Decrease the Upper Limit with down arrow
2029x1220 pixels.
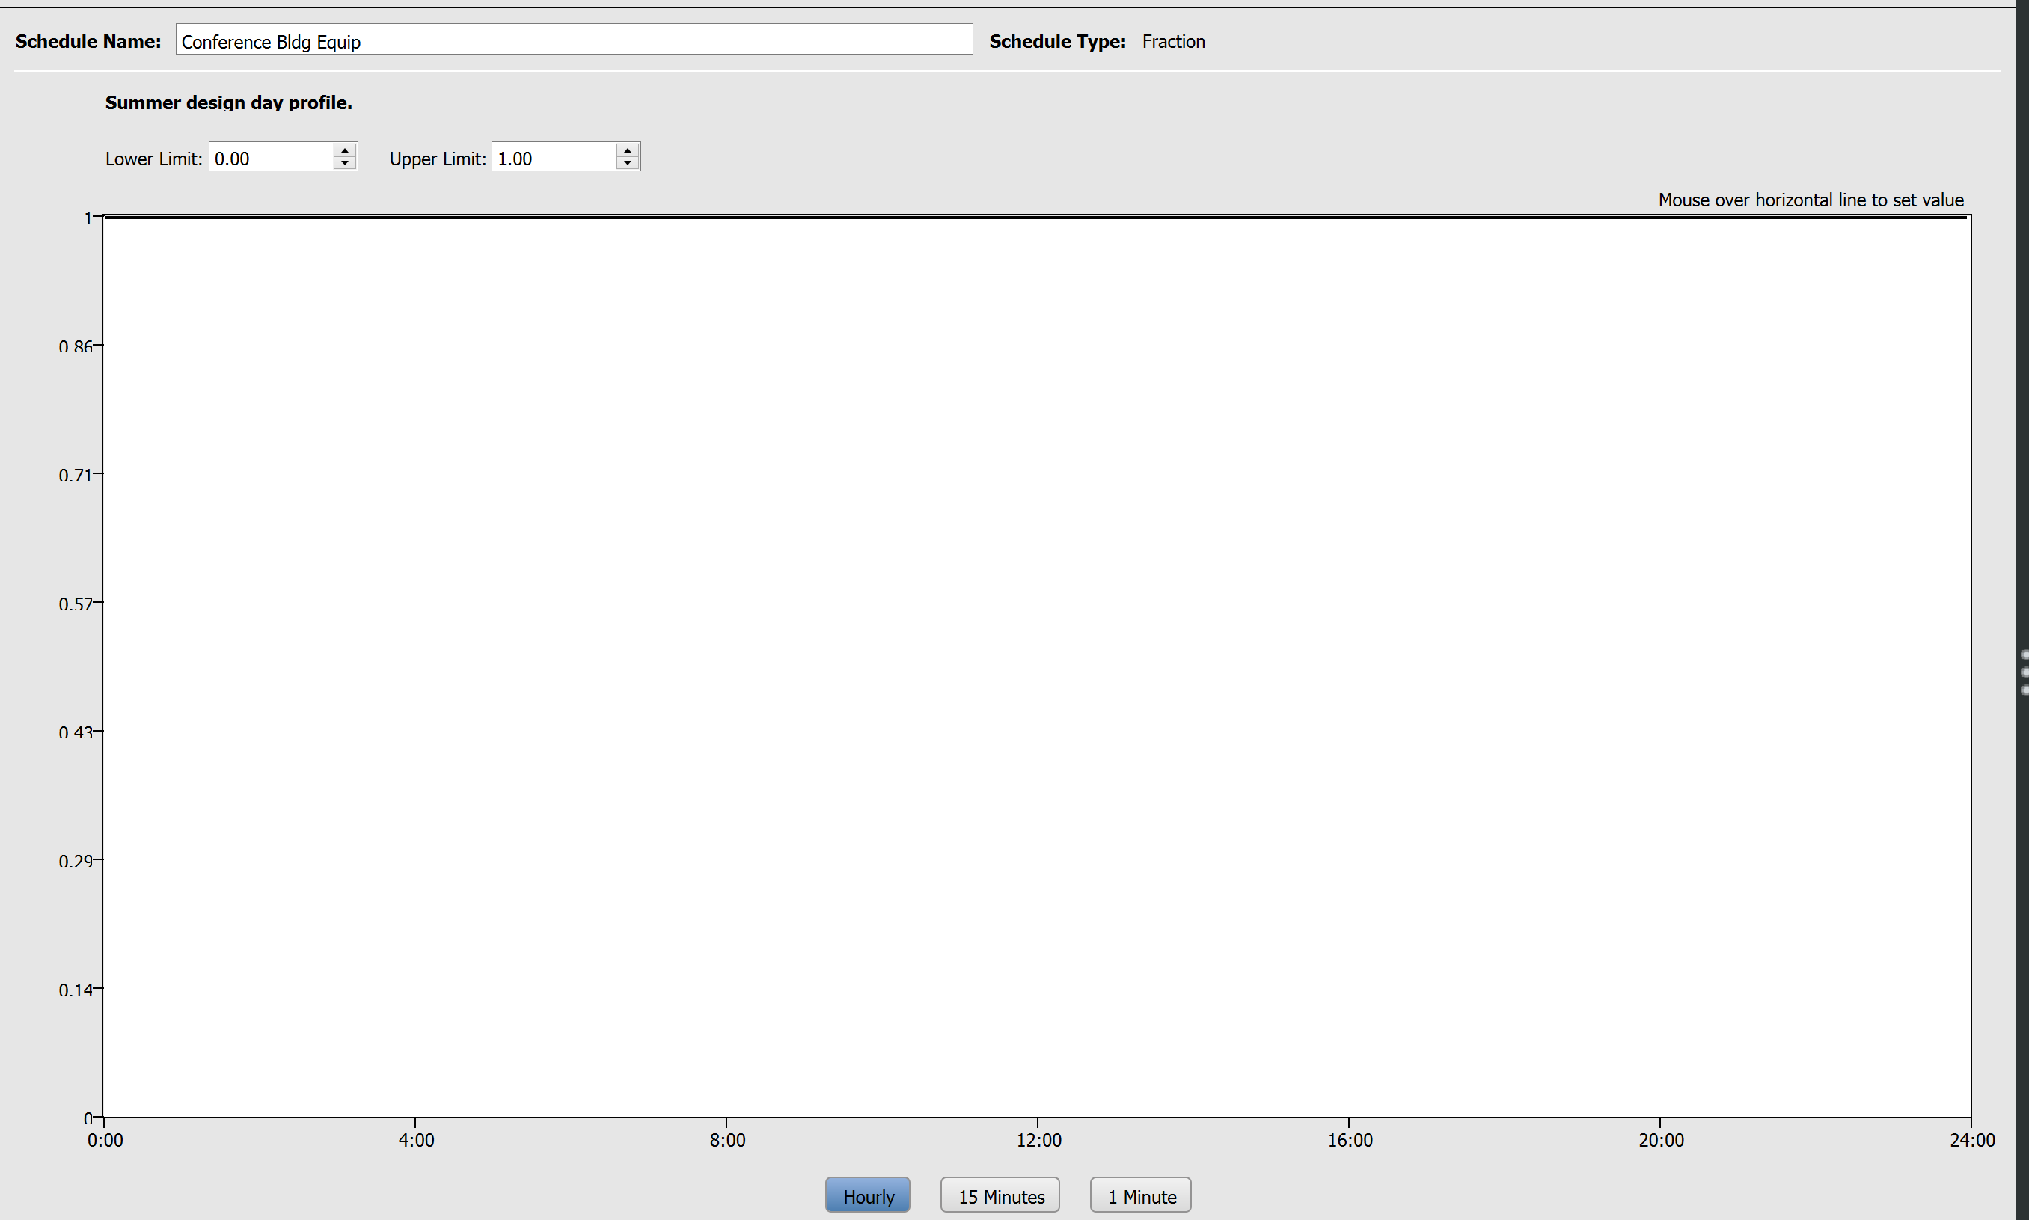pos(628,165)
